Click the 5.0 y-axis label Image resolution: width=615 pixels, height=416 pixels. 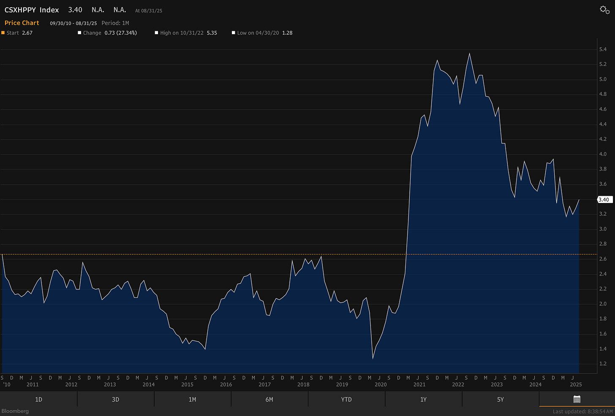point(603,79)
